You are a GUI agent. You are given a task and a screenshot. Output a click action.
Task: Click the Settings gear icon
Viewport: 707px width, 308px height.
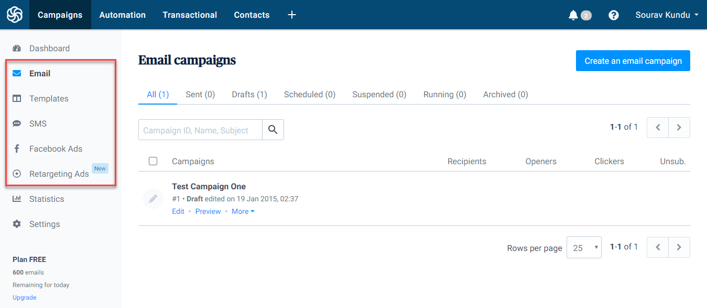point(17,224)
